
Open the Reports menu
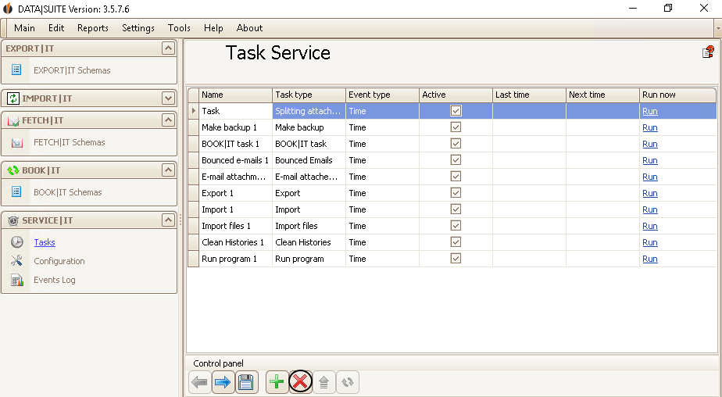pos(92,28)
